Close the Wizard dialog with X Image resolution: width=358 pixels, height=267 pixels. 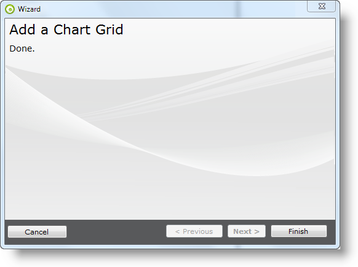click(322, 6)
